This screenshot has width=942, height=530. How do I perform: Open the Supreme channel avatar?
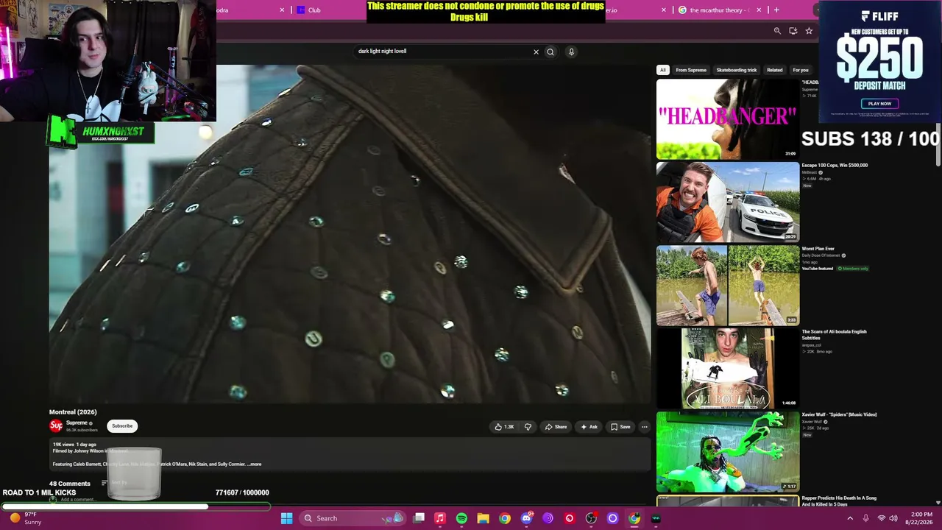pyautogui.click(x=56, y=425)
